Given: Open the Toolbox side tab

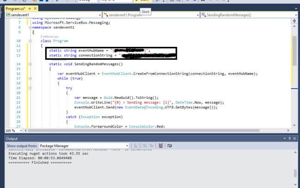Looking at the screenshot, I should point(1,11).
